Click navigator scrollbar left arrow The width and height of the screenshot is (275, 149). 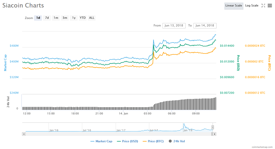point(24,134)
